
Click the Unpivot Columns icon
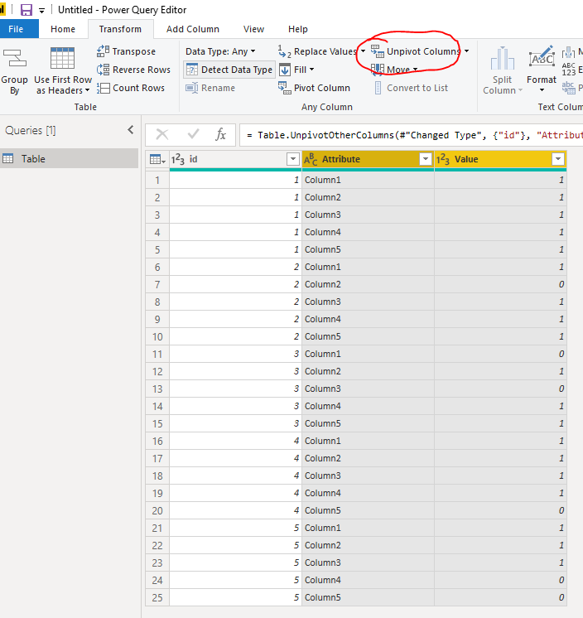378,51
